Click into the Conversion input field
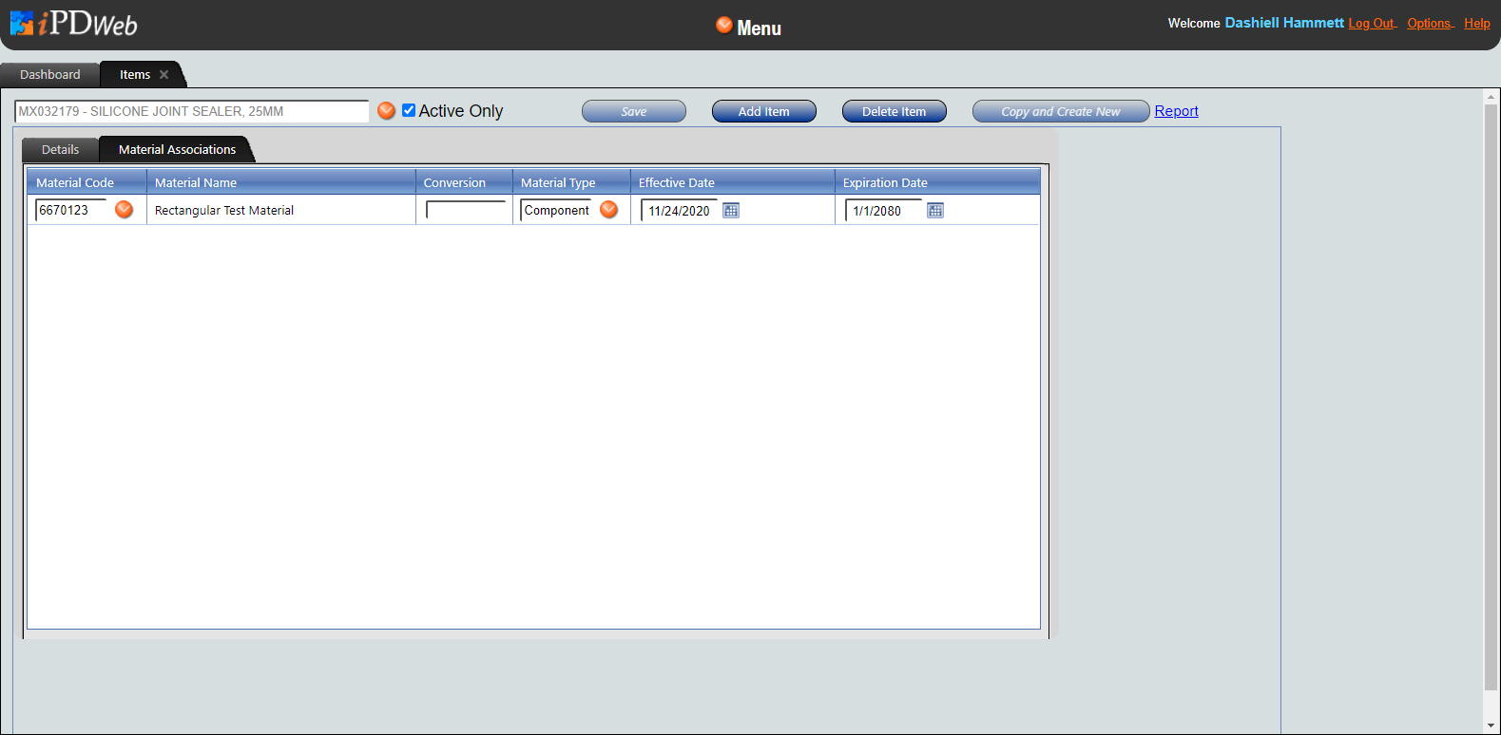 click(466, 211)
